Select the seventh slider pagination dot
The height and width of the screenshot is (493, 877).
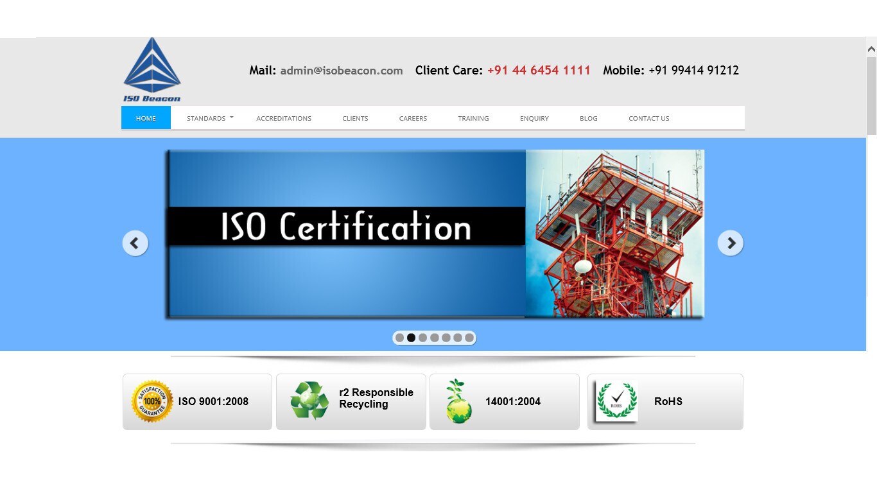[x=469, y=338]
